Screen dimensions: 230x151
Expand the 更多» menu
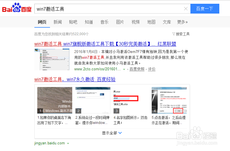coord(182,22)
